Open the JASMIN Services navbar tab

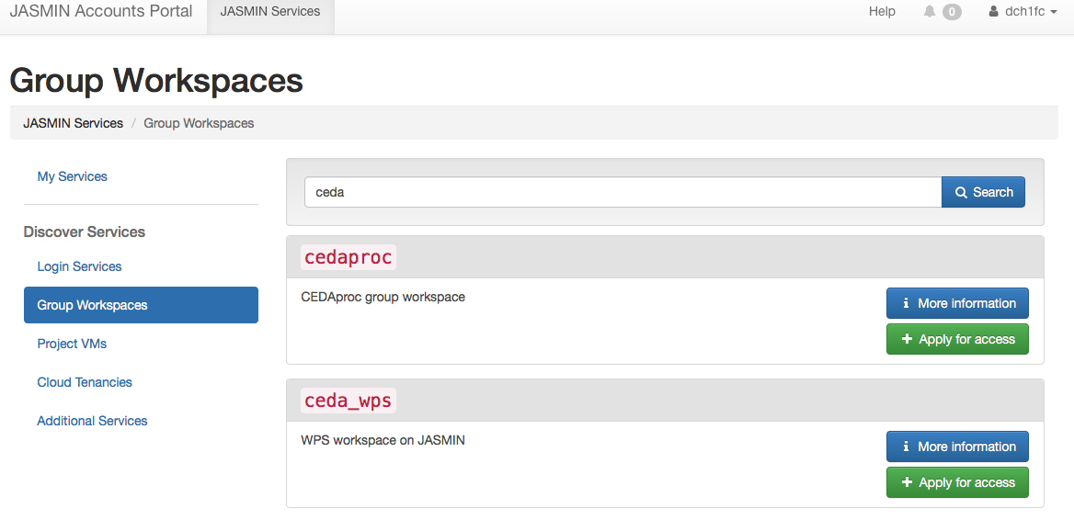(270, 12)
